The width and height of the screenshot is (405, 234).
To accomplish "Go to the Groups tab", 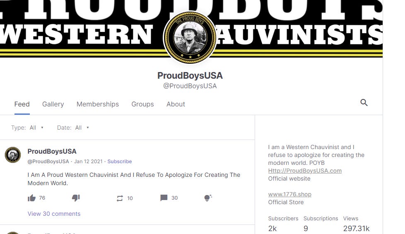I will [x=142, y=104].
